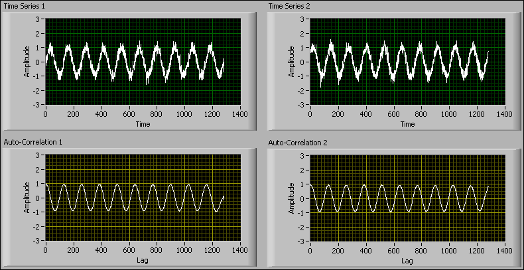Click the Time axis label under Time Series 2
Image resolution: width=524 pixels, height=270 pixels.
click(407, 124)
